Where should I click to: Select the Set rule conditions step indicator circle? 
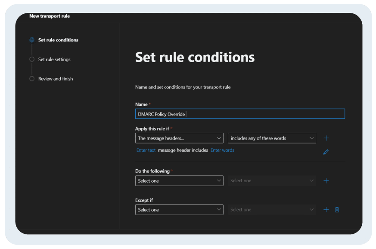pyautogui.click(x=32, y=40)
